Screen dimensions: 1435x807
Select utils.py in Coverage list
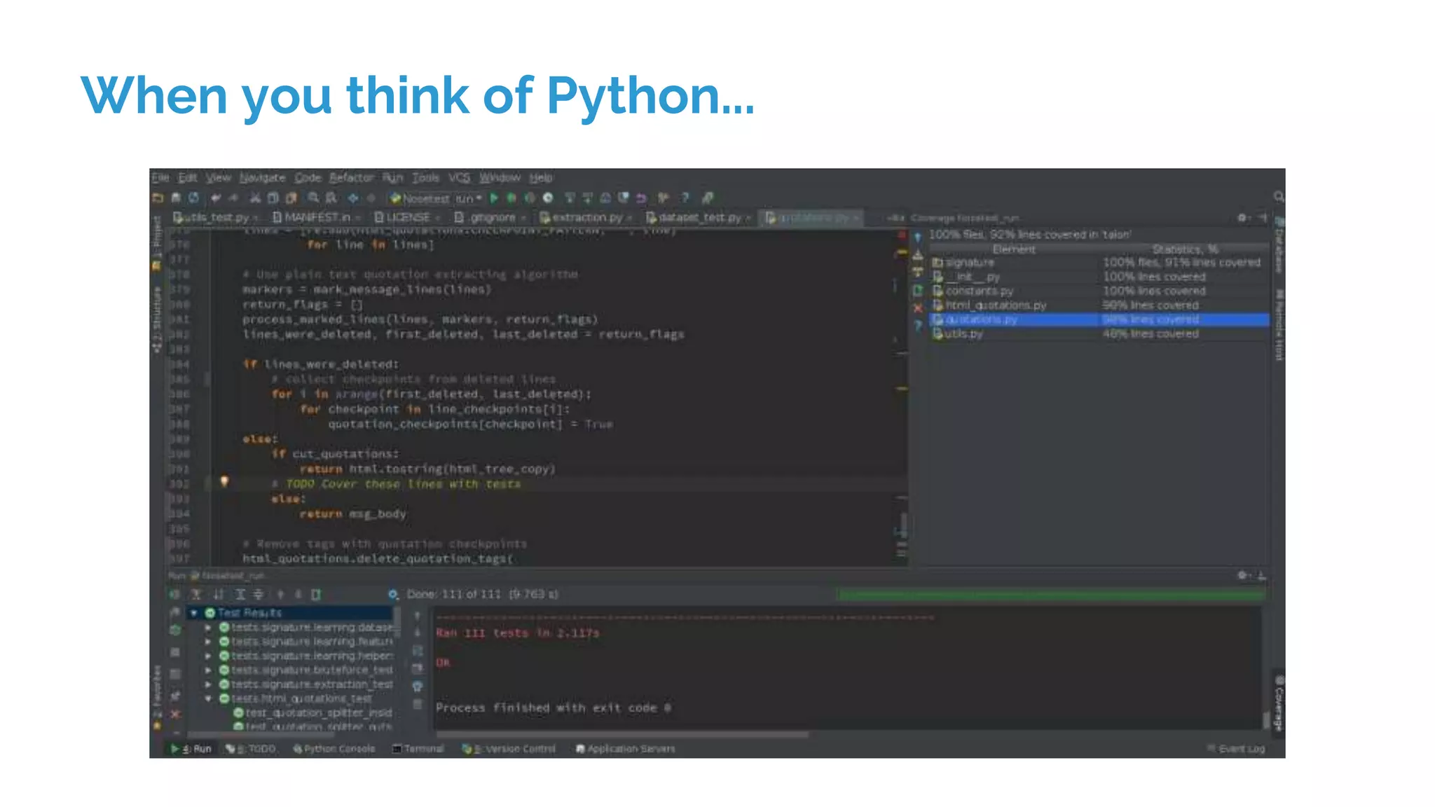pyautogui.click(x=1099, y=334)
